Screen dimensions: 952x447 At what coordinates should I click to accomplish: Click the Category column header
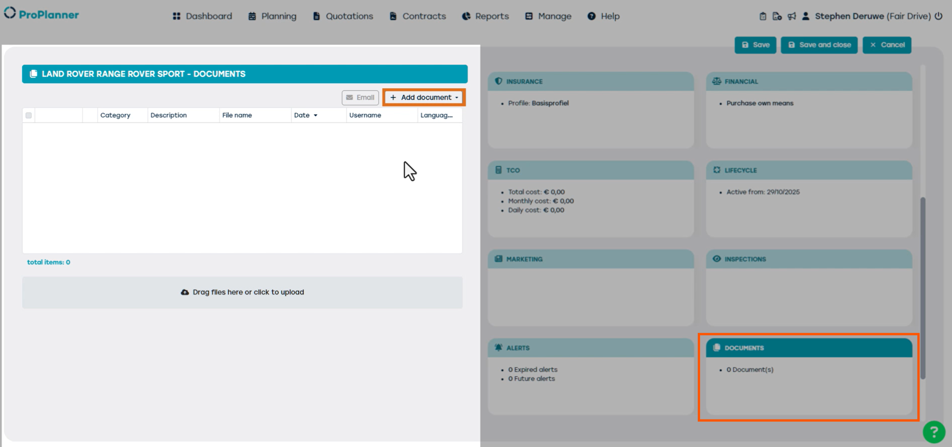point(115,115)
